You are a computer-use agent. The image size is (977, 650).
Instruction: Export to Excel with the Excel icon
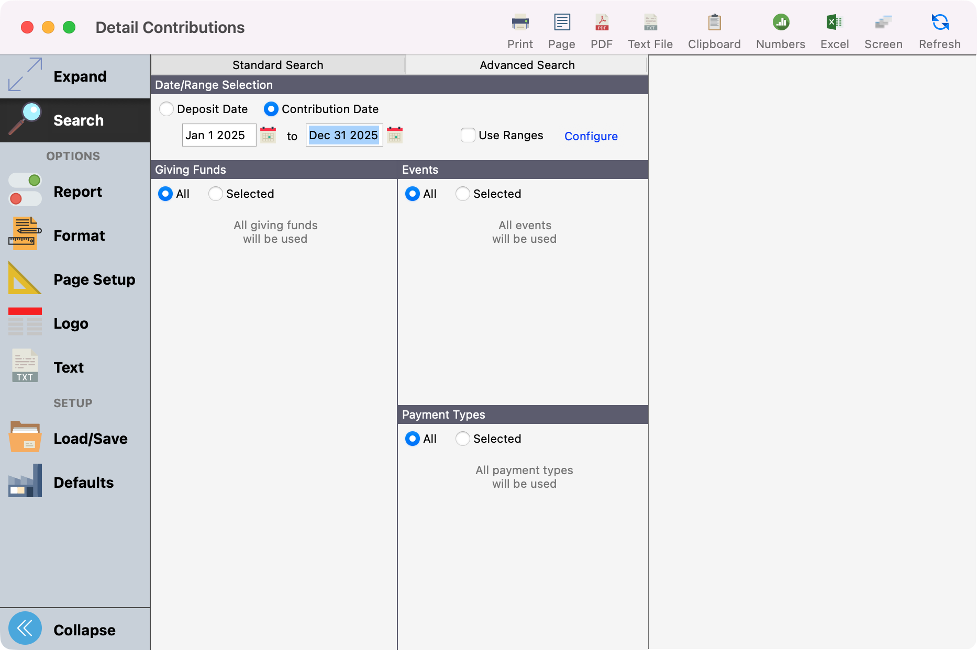click(835, 23)
